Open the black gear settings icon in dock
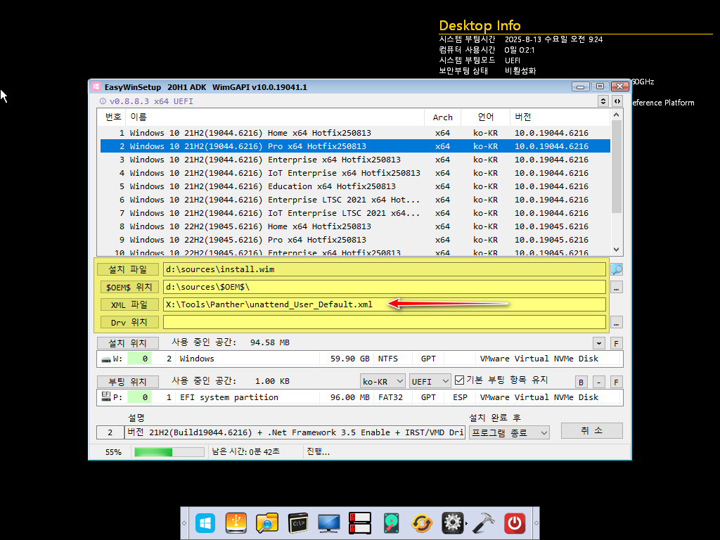The width and height of the screenshot is (720, 540). (x=452, y=523)
